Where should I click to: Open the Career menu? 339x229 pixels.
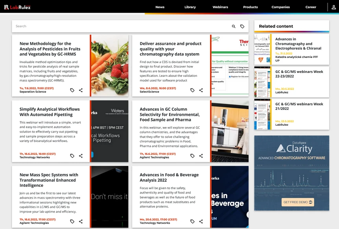pyautogui.click(x=311, y=7)
